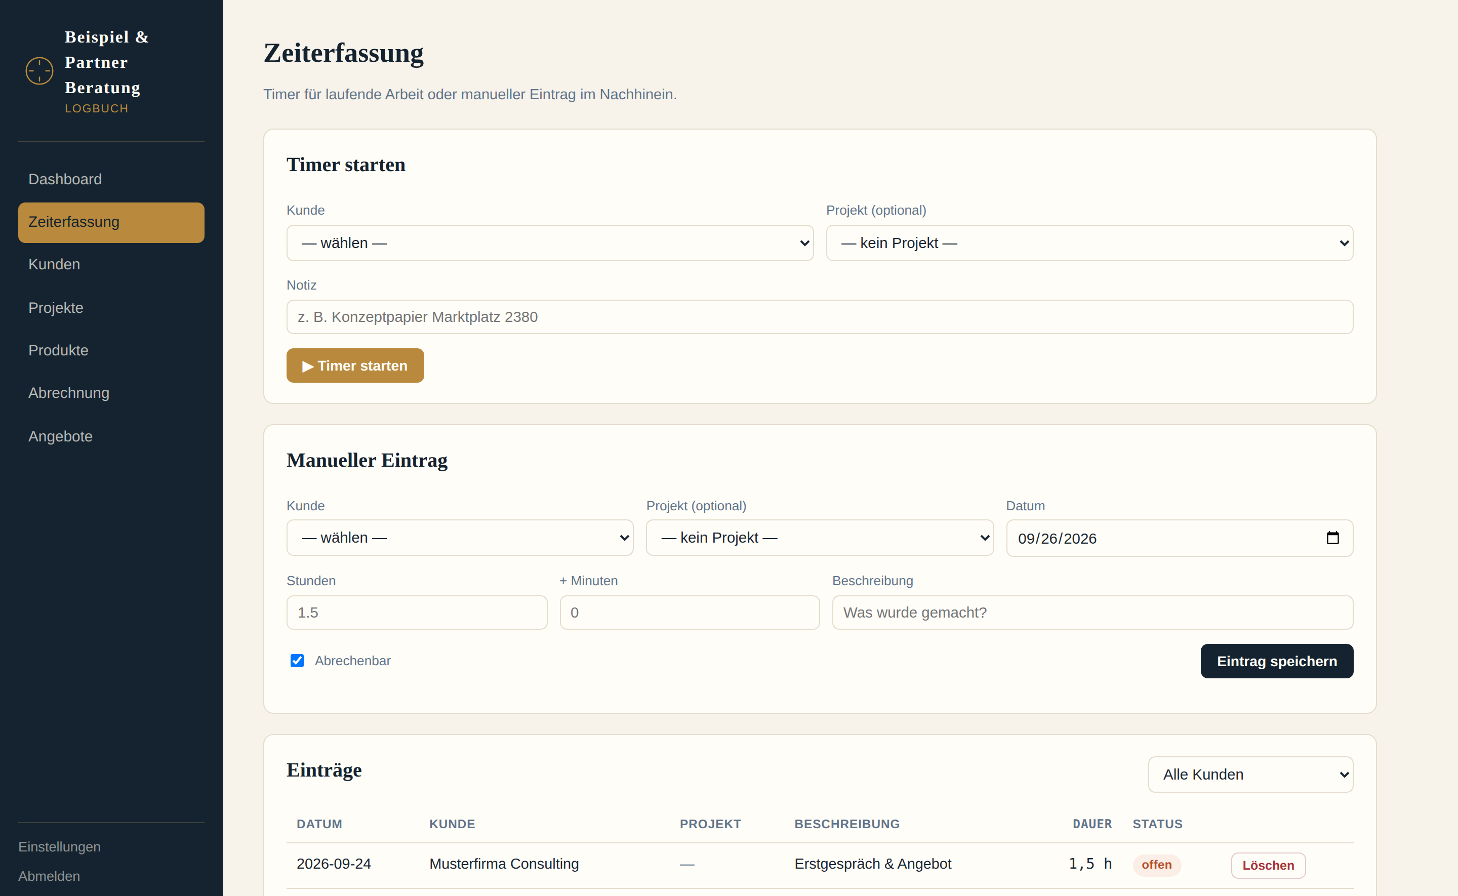Focus the Notiz input field

pos(819,317)
